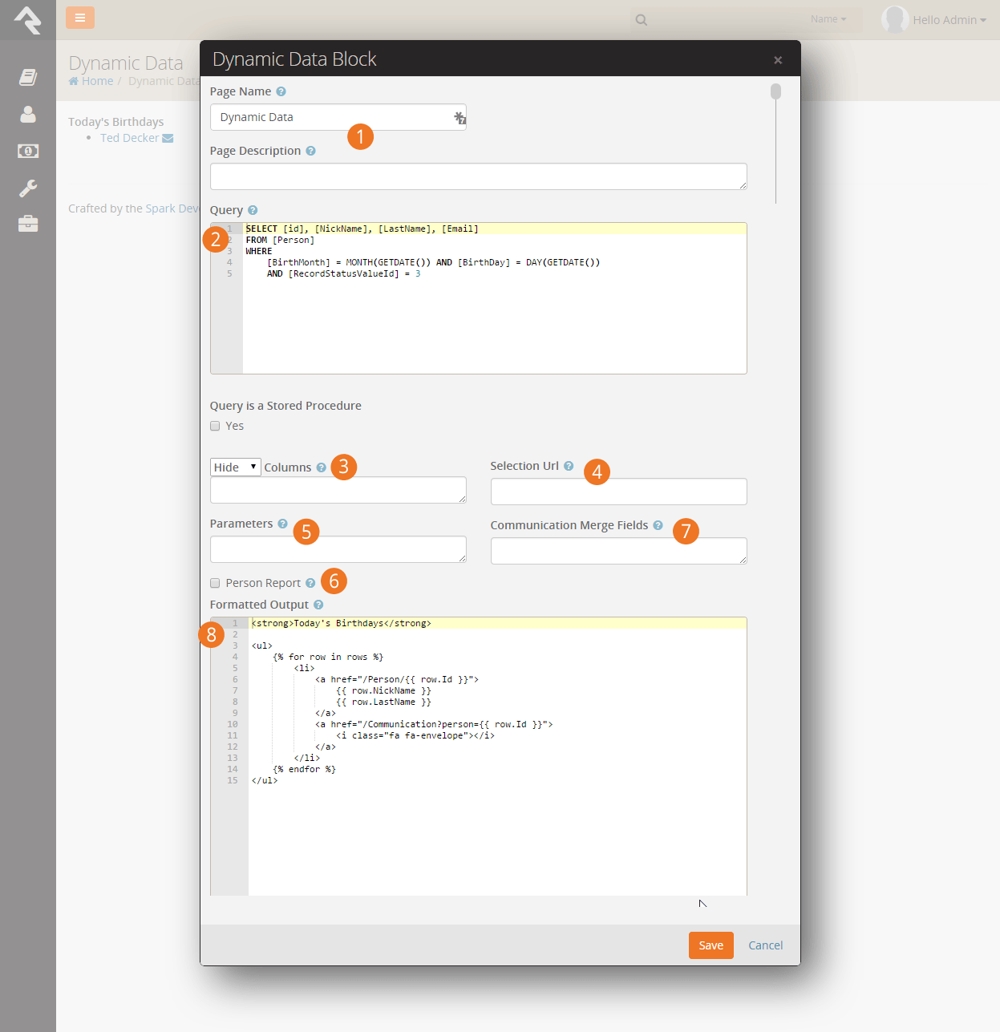1000x1032 pixels.
Task: Click the Communication Merge Fields help icon
Action: (658, 525)
